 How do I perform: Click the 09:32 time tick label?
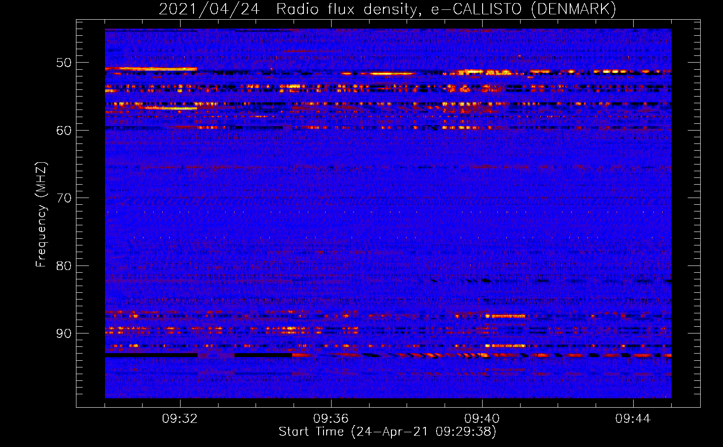click(180, 419)
